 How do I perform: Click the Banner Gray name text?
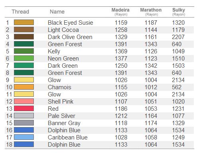(64, 123)
